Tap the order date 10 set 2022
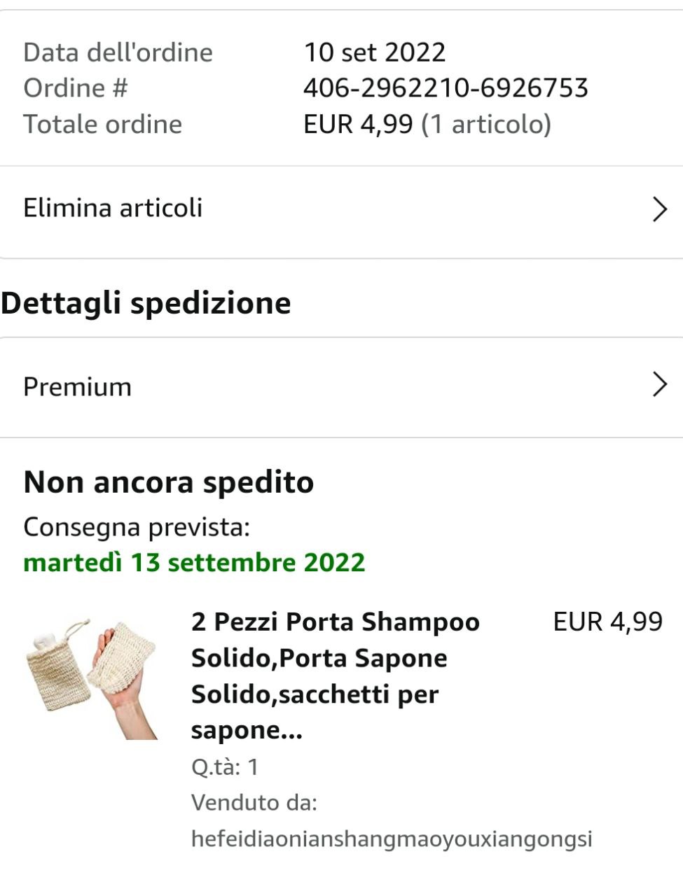Screen dimensions: 683x896 [374, 52]
